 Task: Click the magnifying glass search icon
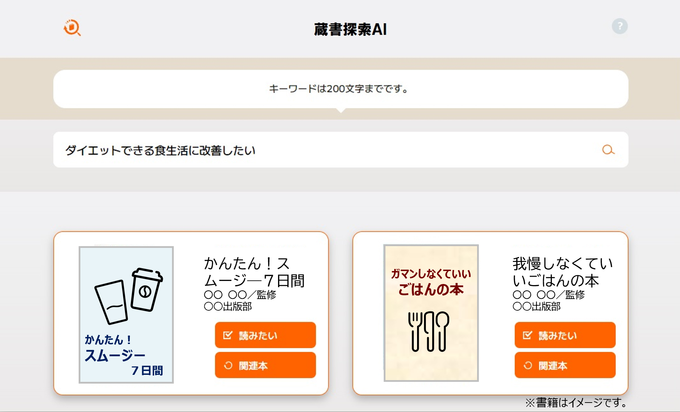608,150
